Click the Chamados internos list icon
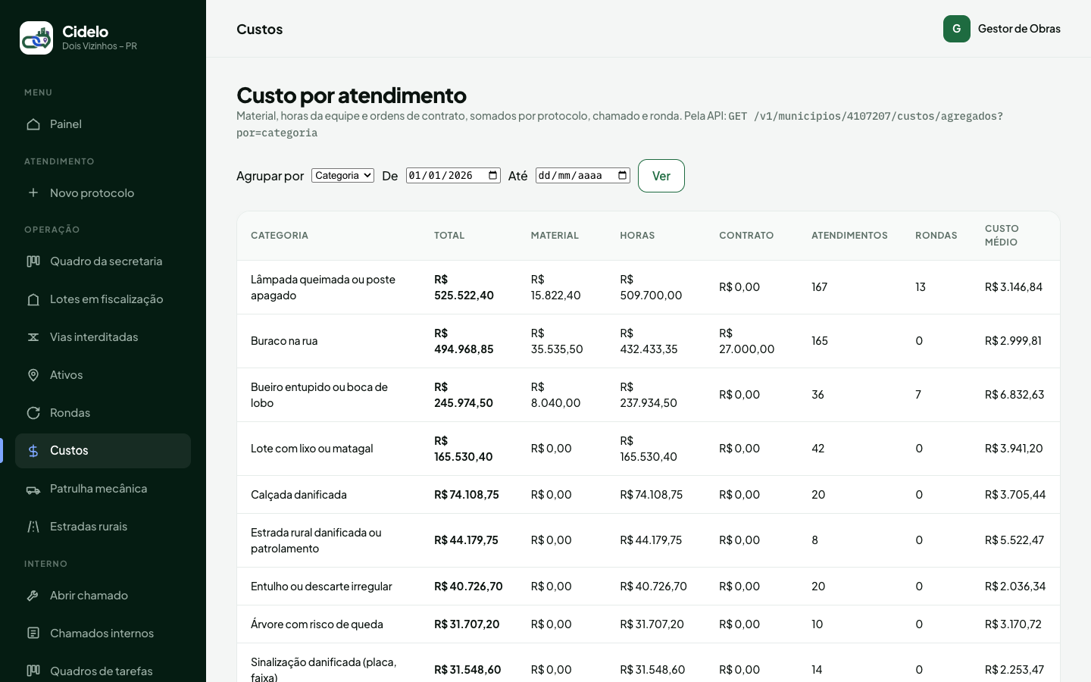Viewport: 1091px width, 682px height. (33, 634)
